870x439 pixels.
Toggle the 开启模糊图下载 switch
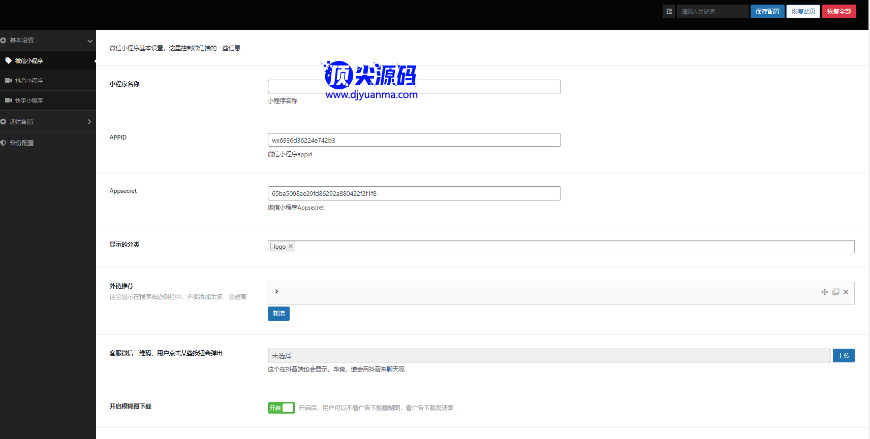281,408
